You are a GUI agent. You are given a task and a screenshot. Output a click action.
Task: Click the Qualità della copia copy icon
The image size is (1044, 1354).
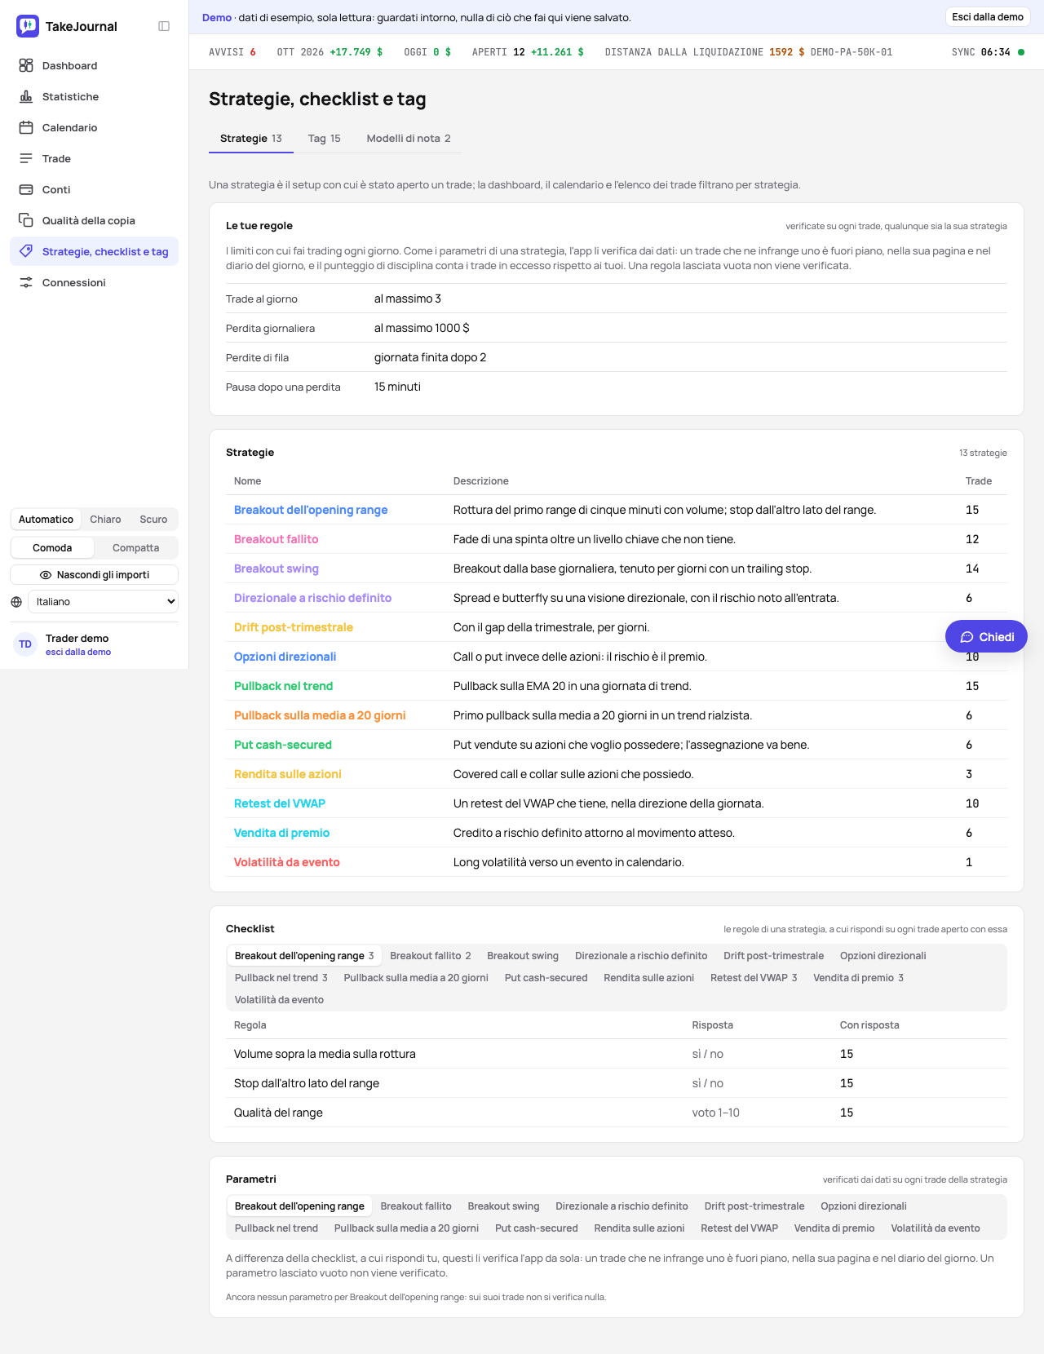pyautogui.click(x=26, y=220)
